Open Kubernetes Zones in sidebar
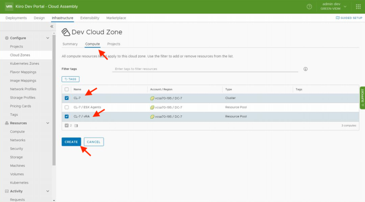 (x=24, y=64)
